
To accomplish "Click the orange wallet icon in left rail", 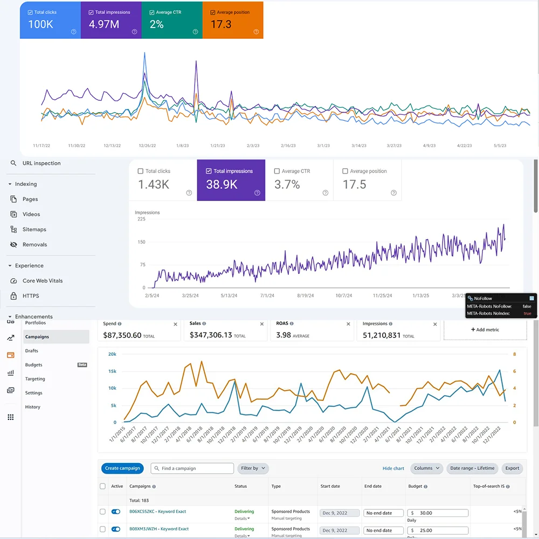I will coord(11,355).
